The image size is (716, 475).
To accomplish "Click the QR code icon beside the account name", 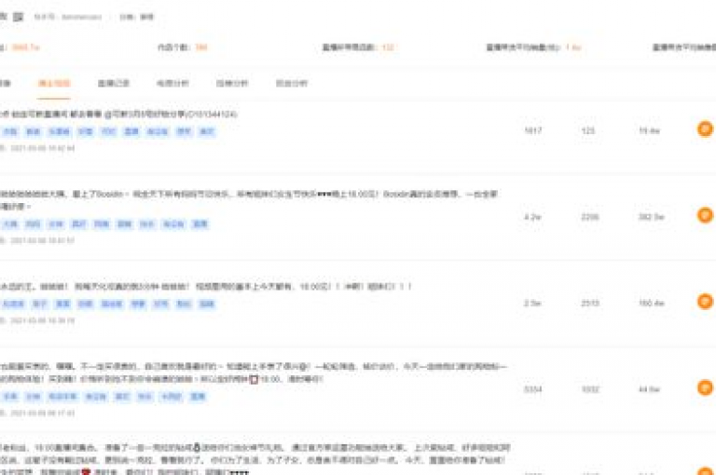I will click(18, 17).
